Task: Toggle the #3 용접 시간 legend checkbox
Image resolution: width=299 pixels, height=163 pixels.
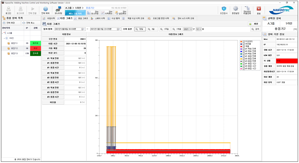Action: point(244,69)
